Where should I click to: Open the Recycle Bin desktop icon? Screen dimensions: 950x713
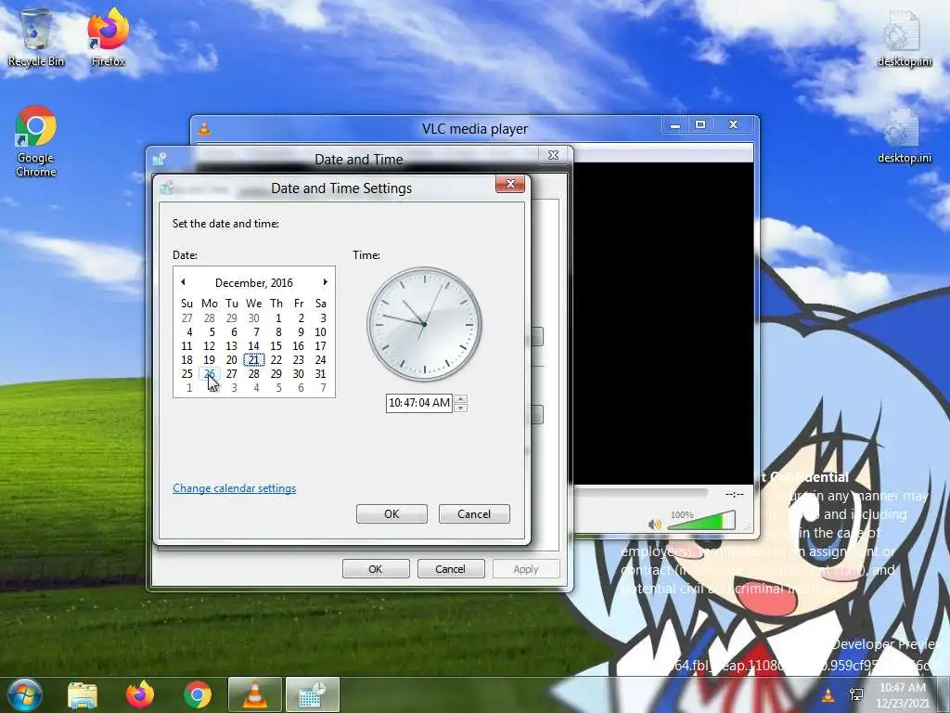[x=36, y=37]
